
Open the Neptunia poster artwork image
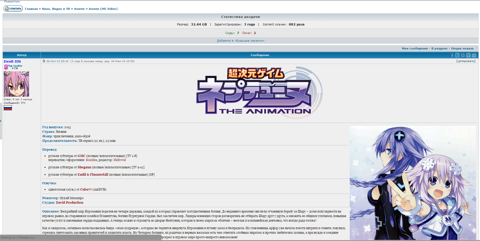coord(413,183)
